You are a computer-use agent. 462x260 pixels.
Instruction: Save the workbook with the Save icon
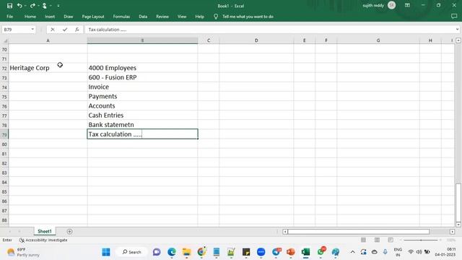9,6
